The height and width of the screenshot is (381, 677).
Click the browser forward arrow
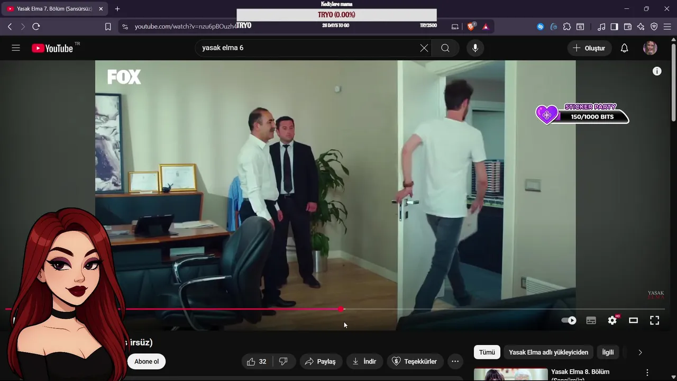pos(23,26)
